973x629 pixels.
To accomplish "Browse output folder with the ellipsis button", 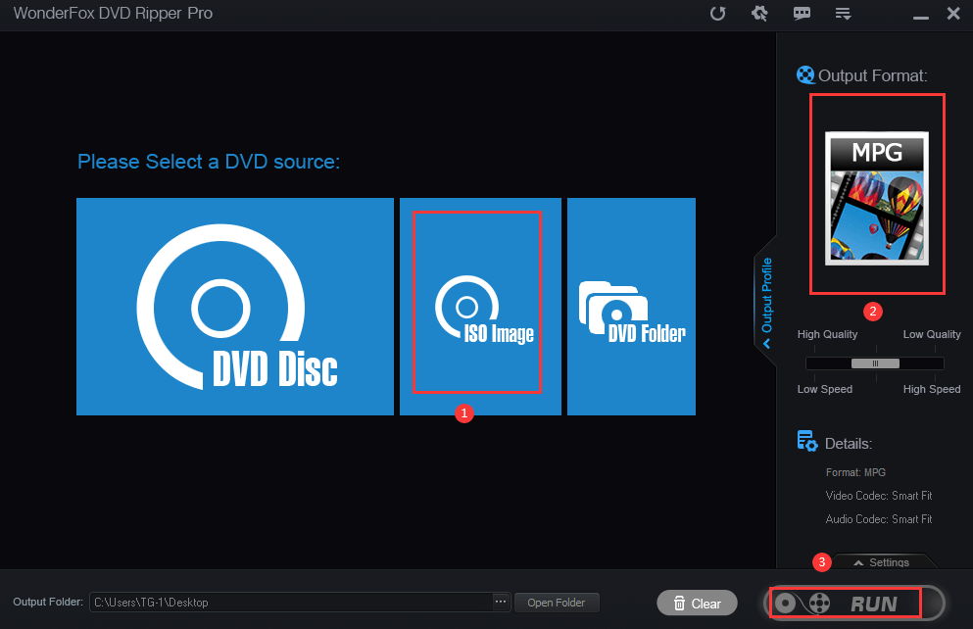I will [501, 602].
